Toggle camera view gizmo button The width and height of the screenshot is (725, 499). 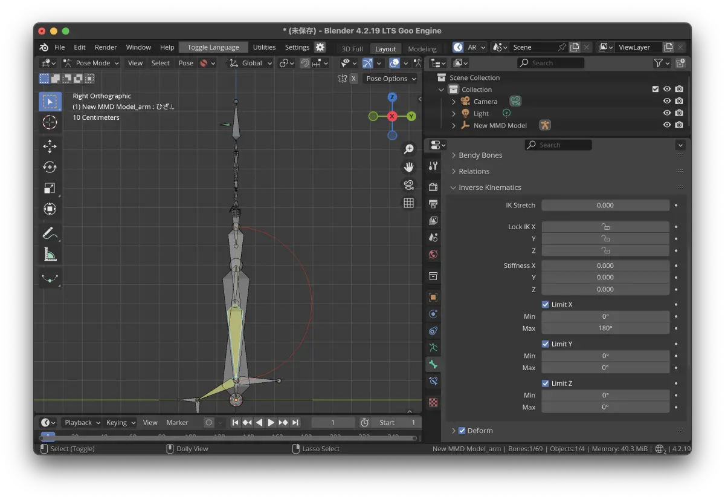coord(409,184)
